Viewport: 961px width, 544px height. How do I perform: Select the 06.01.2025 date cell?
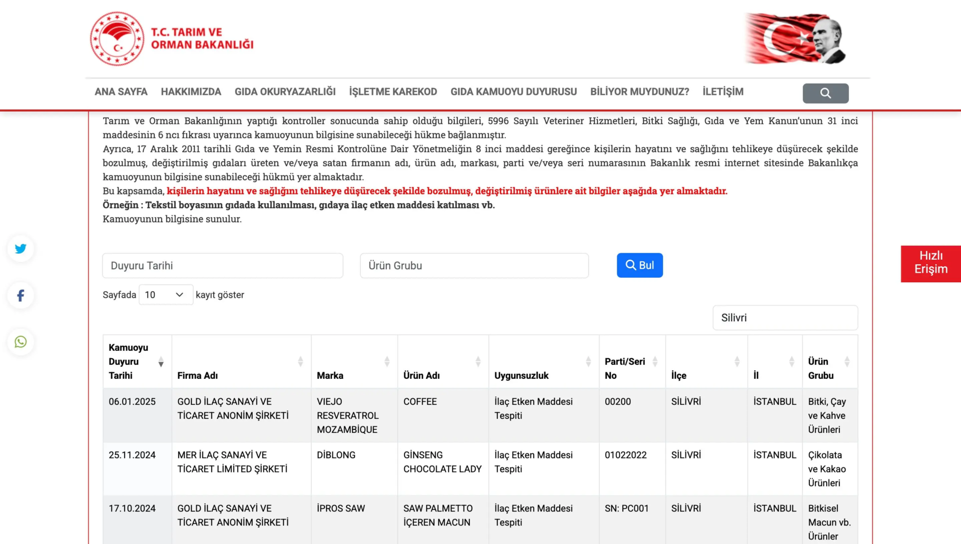[x=137, y=415]
